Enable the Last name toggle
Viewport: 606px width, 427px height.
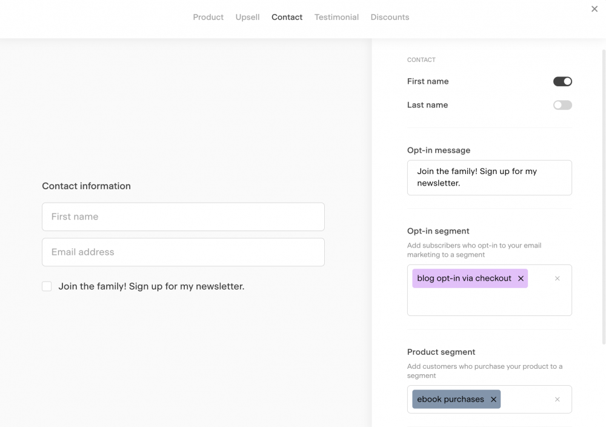(562, 104)
